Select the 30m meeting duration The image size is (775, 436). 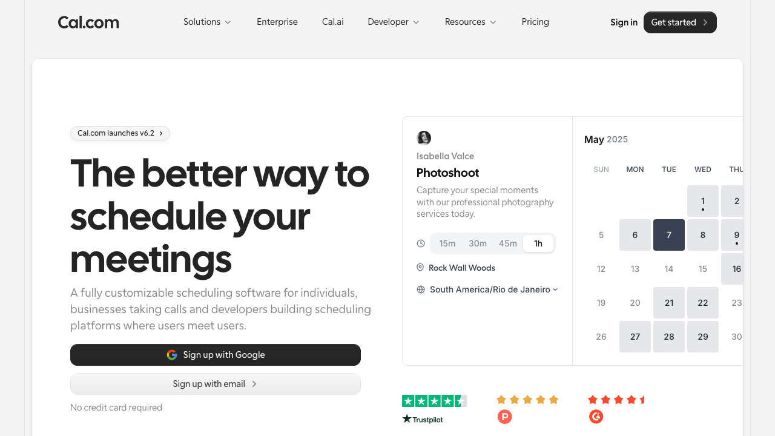click(x=478, y=243)
